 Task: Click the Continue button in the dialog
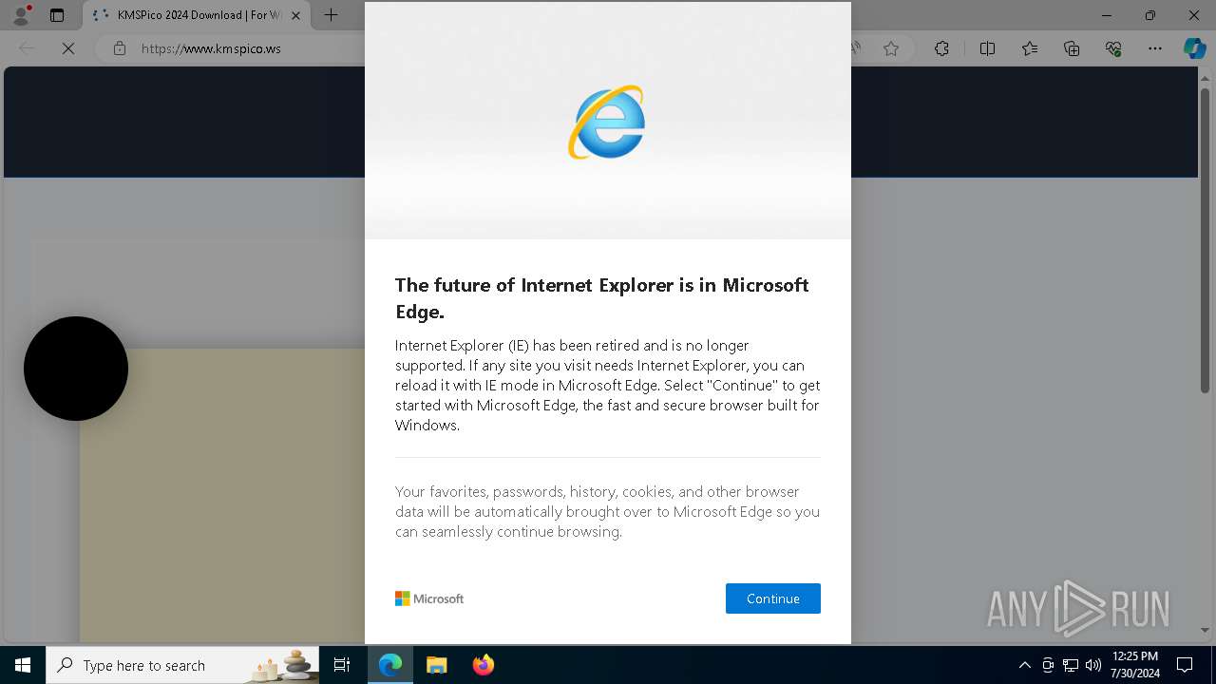(x=772, y=598)
